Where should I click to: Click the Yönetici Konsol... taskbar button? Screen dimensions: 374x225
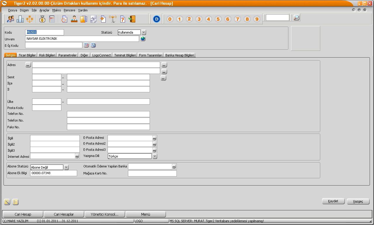[105, 214]
